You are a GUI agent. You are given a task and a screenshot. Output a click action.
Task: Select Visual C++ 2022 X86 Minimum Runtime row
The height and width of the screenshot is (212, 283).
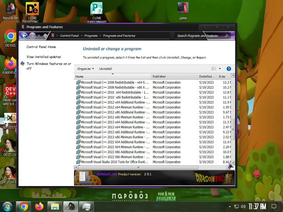(152, 157)
